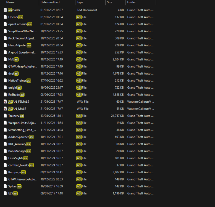The image size is (215, 207).
Task: Click the 16/08/2017 16:59 date cell
Action: coord(52,186)
